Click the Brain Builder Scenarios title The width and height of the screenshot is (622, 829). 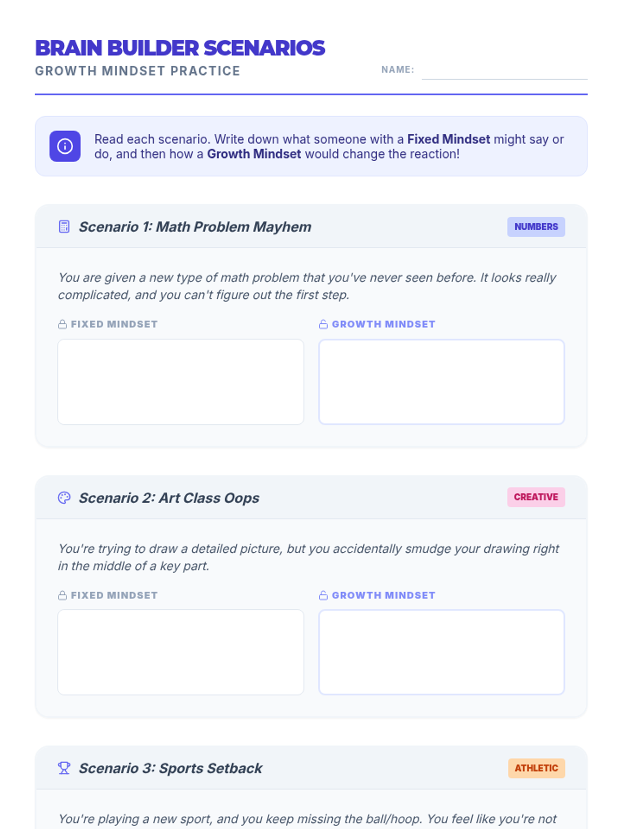coord(180,48)
